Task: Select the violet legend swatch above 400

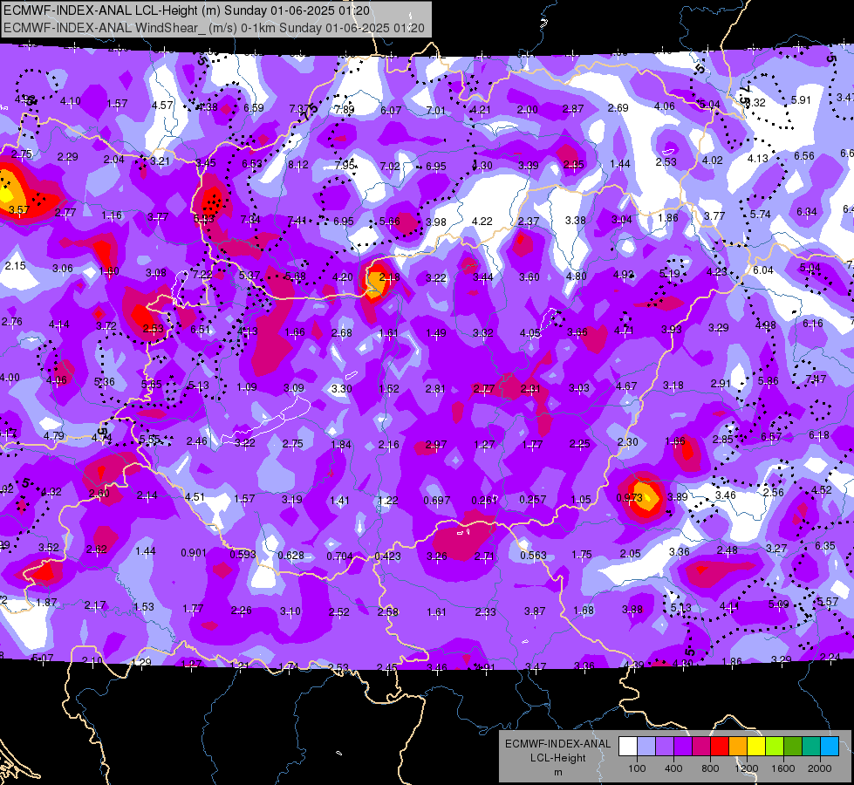Action: (x=683, y=746)
